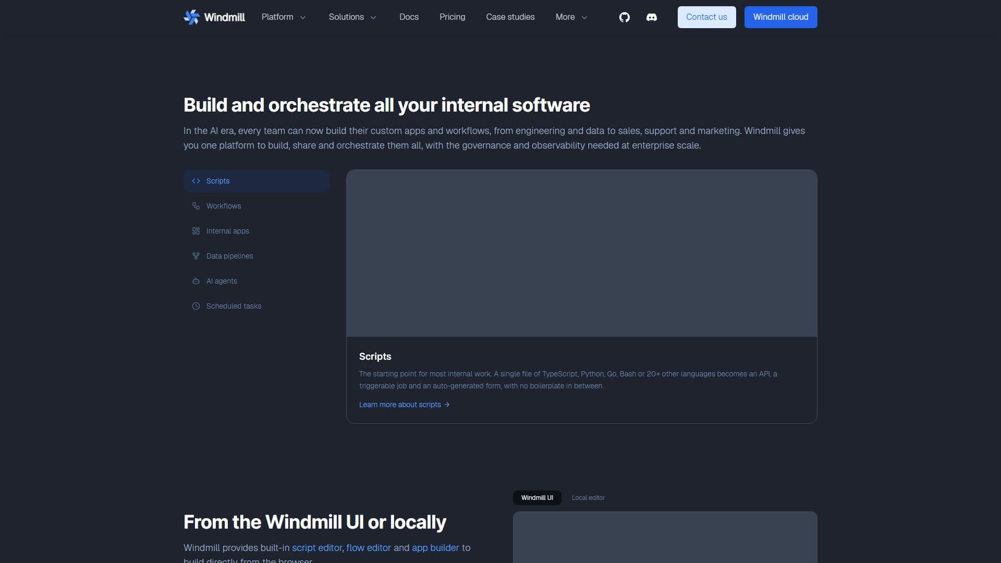Screen dimensions: 1001x563
Task: Click the Windmill brand name text
Action: pyautogui.click(x=224, y=17)
